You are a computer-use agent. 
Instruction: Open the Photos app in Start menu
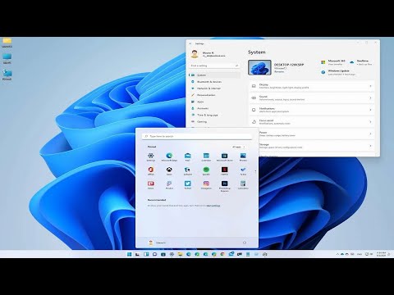243,157
